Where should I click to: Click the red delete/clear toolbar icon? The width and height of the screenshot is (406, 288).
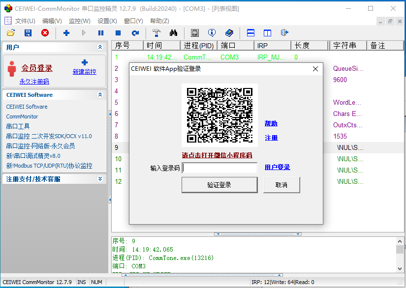45,33
